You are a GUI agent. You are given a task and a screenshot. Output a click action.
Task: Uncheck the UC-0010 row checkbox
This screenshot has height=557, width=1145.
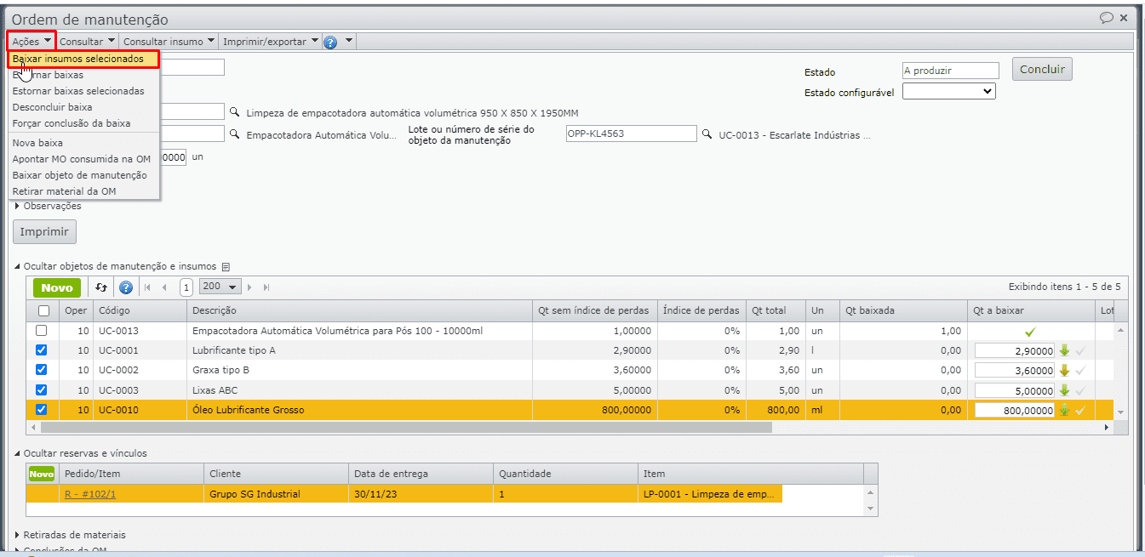[x=42, y=409]
